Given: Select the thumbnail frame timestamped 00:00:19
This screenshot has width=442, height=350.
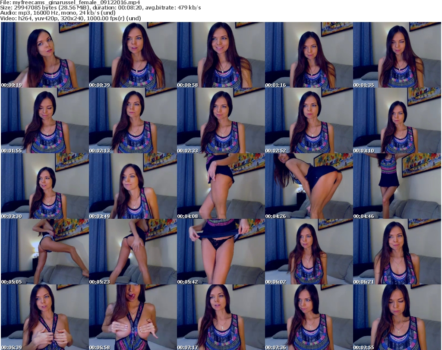Looking at the screenshot, I should coord(45,55).
